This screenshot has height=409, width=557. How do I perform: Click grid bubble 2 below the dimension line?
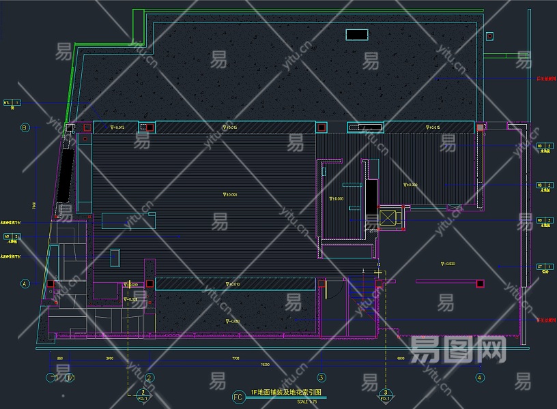tap(149, 378)
